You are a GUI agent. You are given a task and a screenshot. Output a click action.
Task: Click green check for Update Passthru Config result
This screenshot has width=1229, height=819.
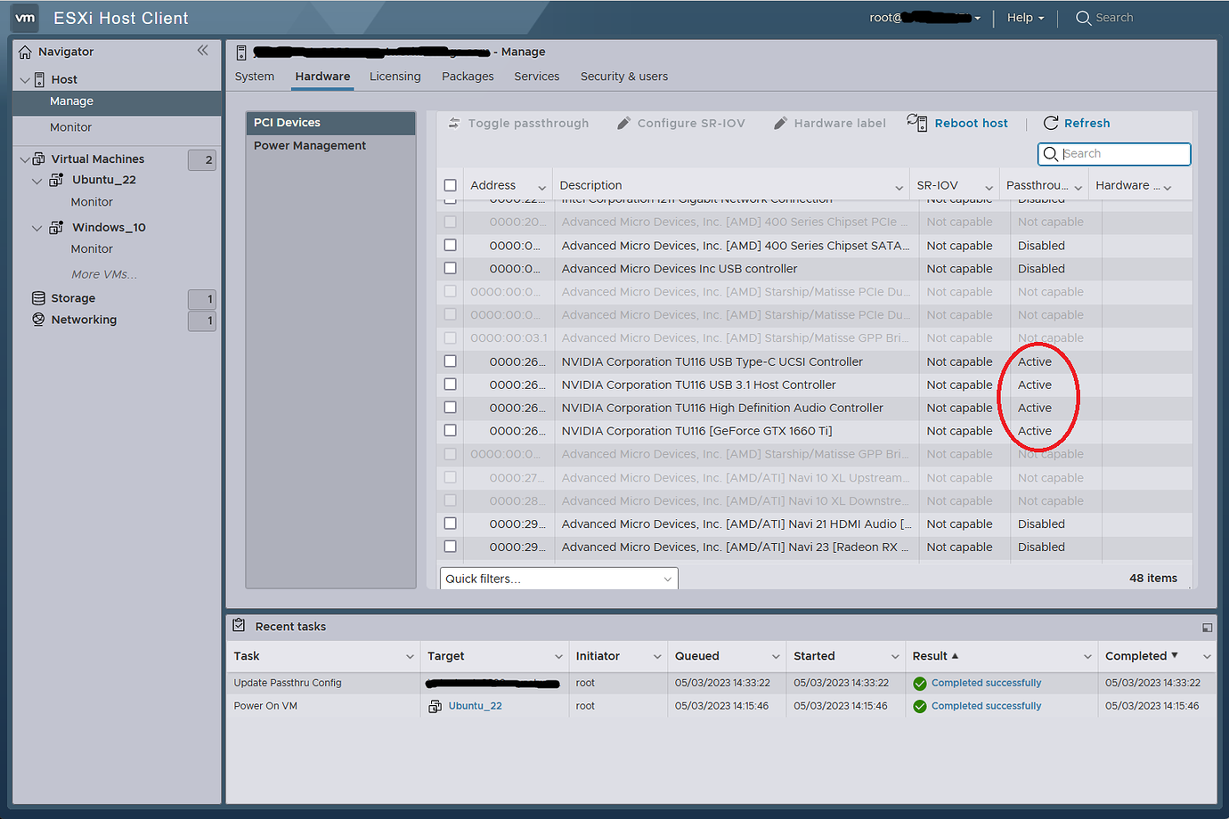pyautogui.click(x=920, y=684)
